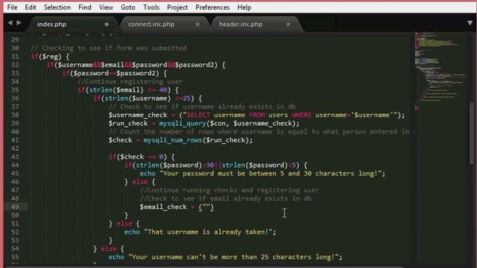Open the Selection menu
This screenshot has width=477, height=268.
click(57, 7)
